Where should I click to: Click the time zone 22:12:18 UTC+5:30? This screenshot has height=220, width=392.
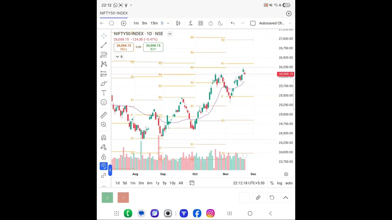click(x=249, y=183)
